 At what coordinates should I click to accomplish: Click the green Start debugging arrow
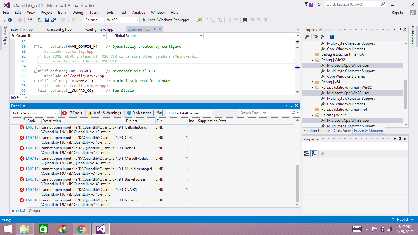click(x=144, y=20)
